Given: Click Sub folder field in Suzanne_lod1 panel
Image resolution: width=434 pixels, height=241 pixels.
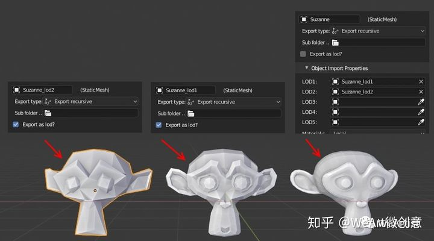Looking at the screenshot, I should pyautogui.click(x=234, y=113).
